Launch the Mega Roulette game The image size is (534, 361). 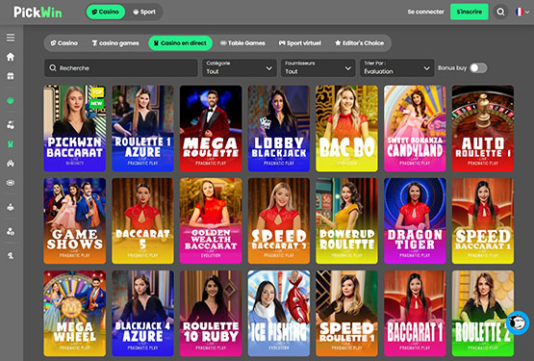(211, 128)
